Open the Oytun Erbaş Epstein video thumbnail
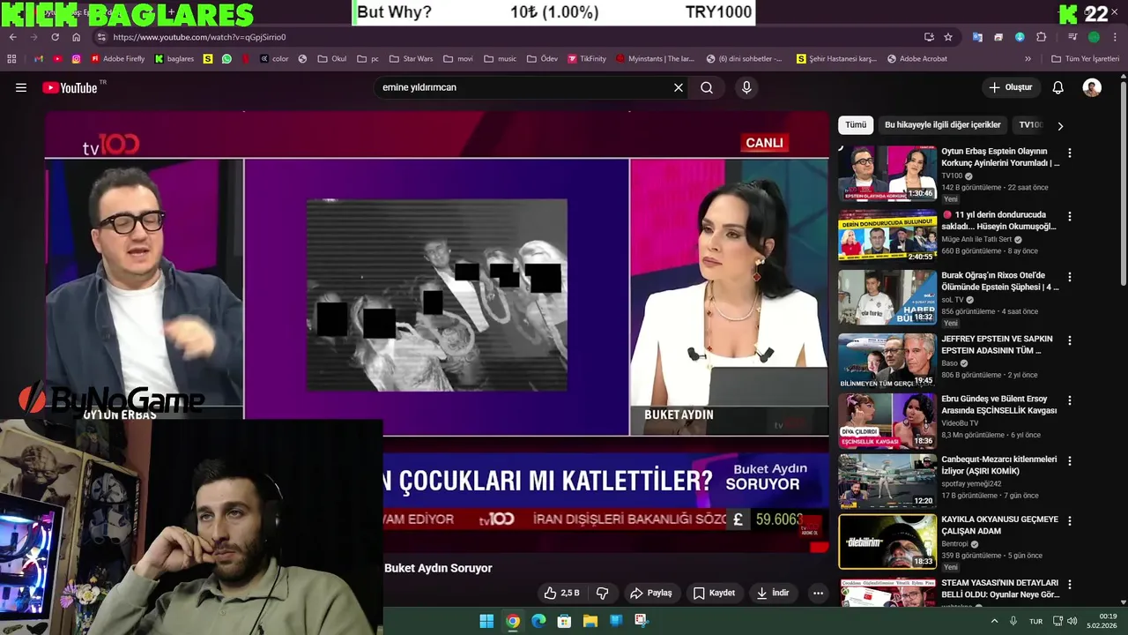 click(x=887, y=174)
